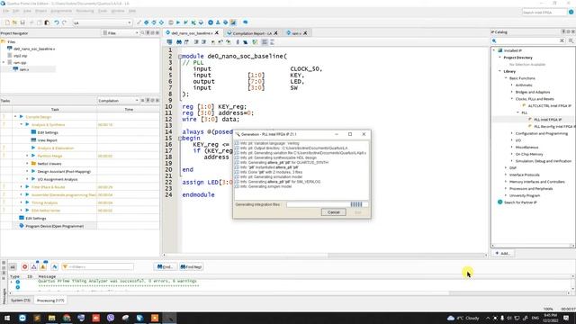Click the Paste clipboard toolbar icon

click(x=47, y=22)
